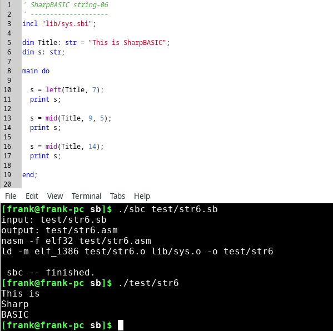Click the "This is SharpBASIC" string literal
The width and height of the screenshot is (333, 331).
tap(127, 42)
